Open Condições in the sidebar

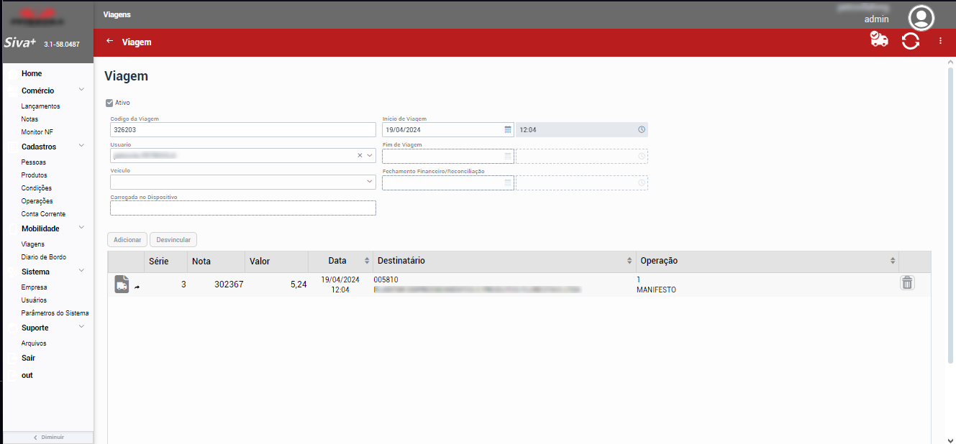click(x=37, y=188)
